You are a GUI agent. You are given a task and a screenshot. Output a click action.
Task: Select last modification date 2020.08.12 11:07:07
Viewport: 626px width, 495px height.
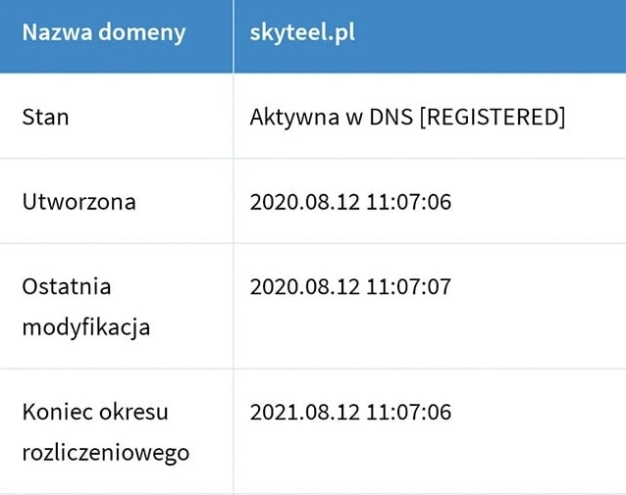click(x=350, y=287)
